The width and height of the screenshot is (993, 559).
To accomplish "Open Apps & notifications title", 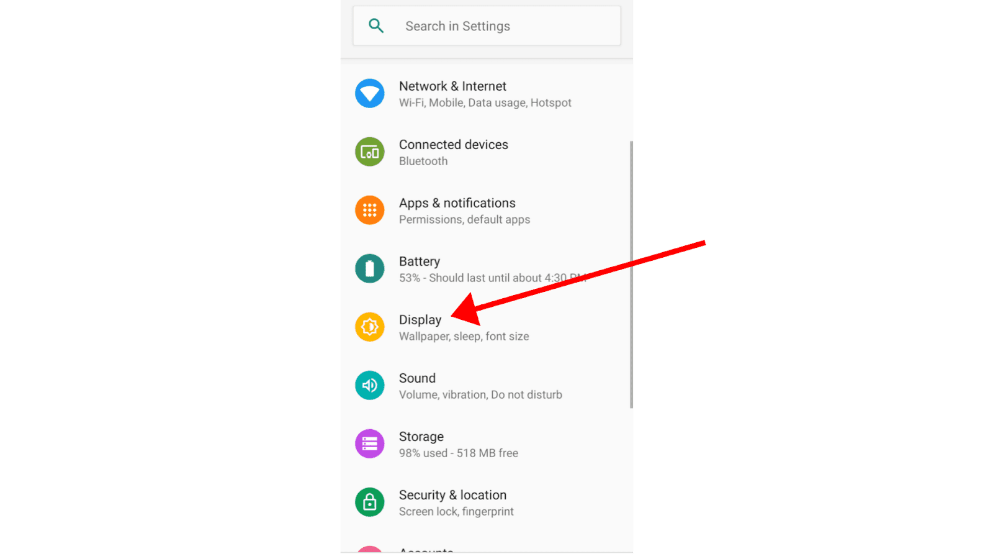I will coord(457,203).
